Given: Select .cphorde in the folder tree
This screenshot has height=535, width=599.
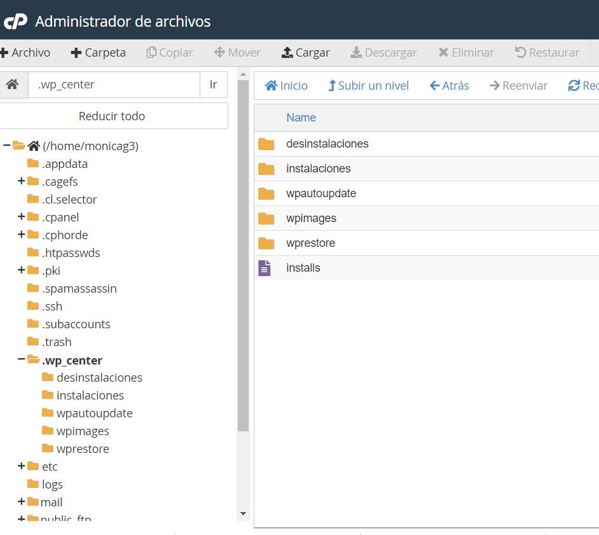Looking at the screenshot, I should [65, 235].
